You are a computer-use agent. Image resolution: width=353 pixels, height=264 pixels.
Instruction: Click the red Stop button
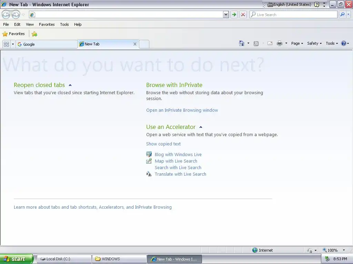point(243,14)
